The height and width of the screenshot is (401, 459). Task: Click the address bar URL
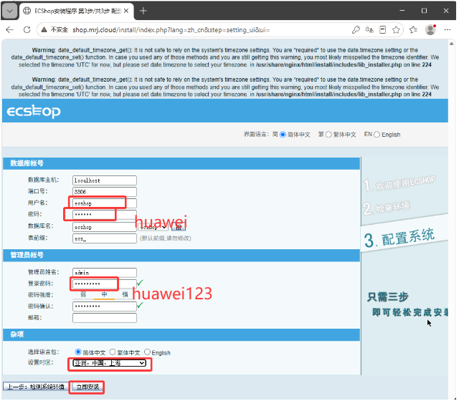click(171, 30)
